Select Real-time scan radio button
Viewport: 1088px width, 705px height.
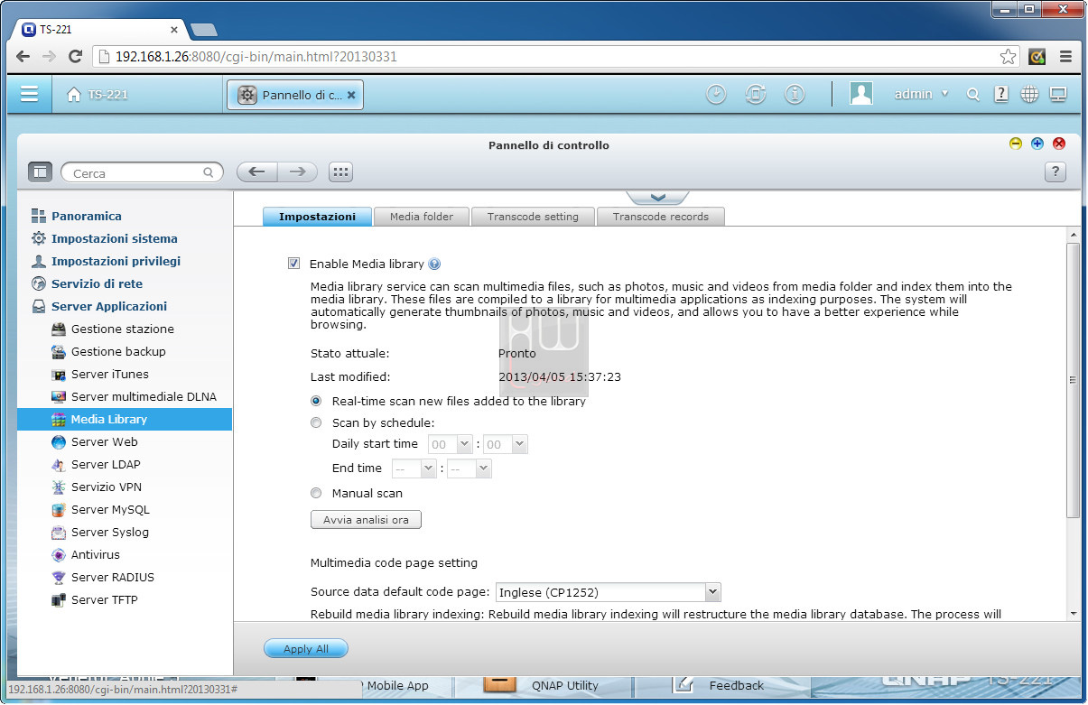[316, 401]
